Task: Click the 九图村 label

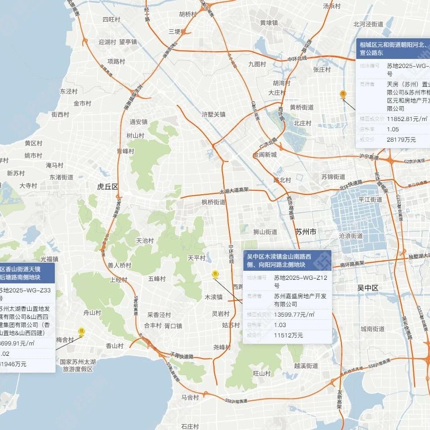Action: 257,64
